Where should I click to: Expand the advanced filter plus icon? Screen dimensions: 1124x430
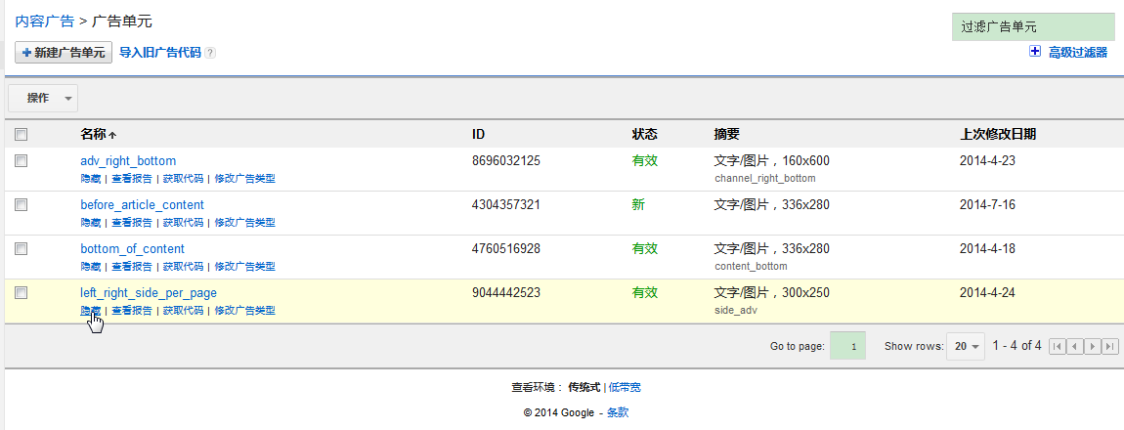click(1035, 52)
